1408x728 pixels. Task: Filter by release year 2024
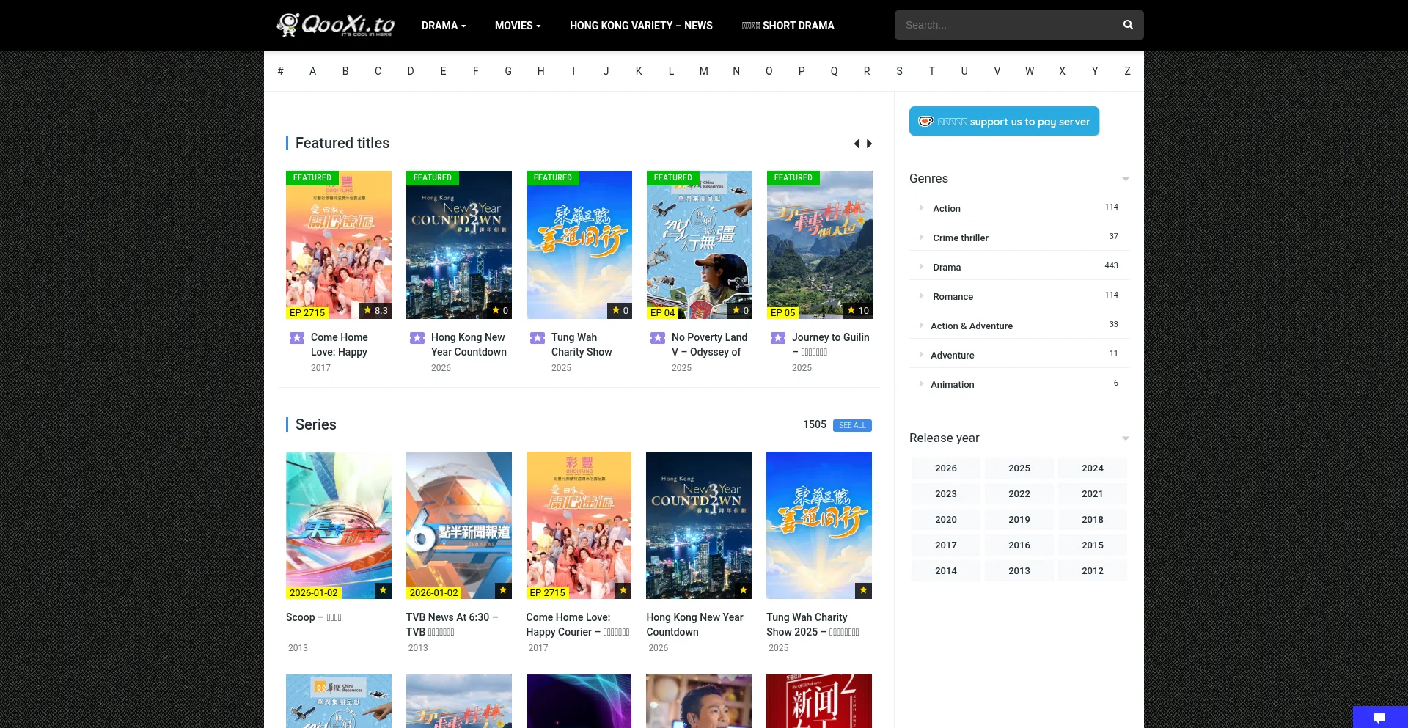(1092, 468)
